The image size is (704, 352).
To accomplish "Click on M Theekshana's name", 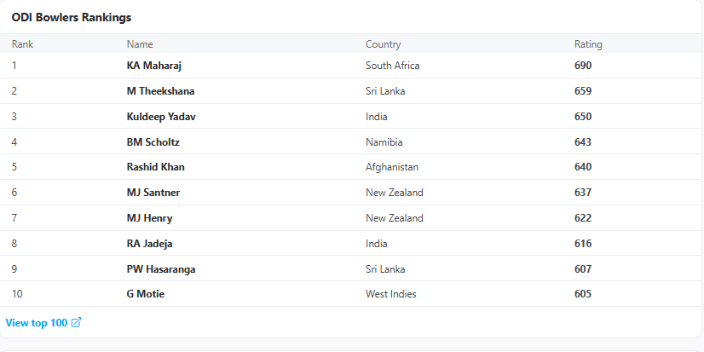I will [x=160, y=91].
